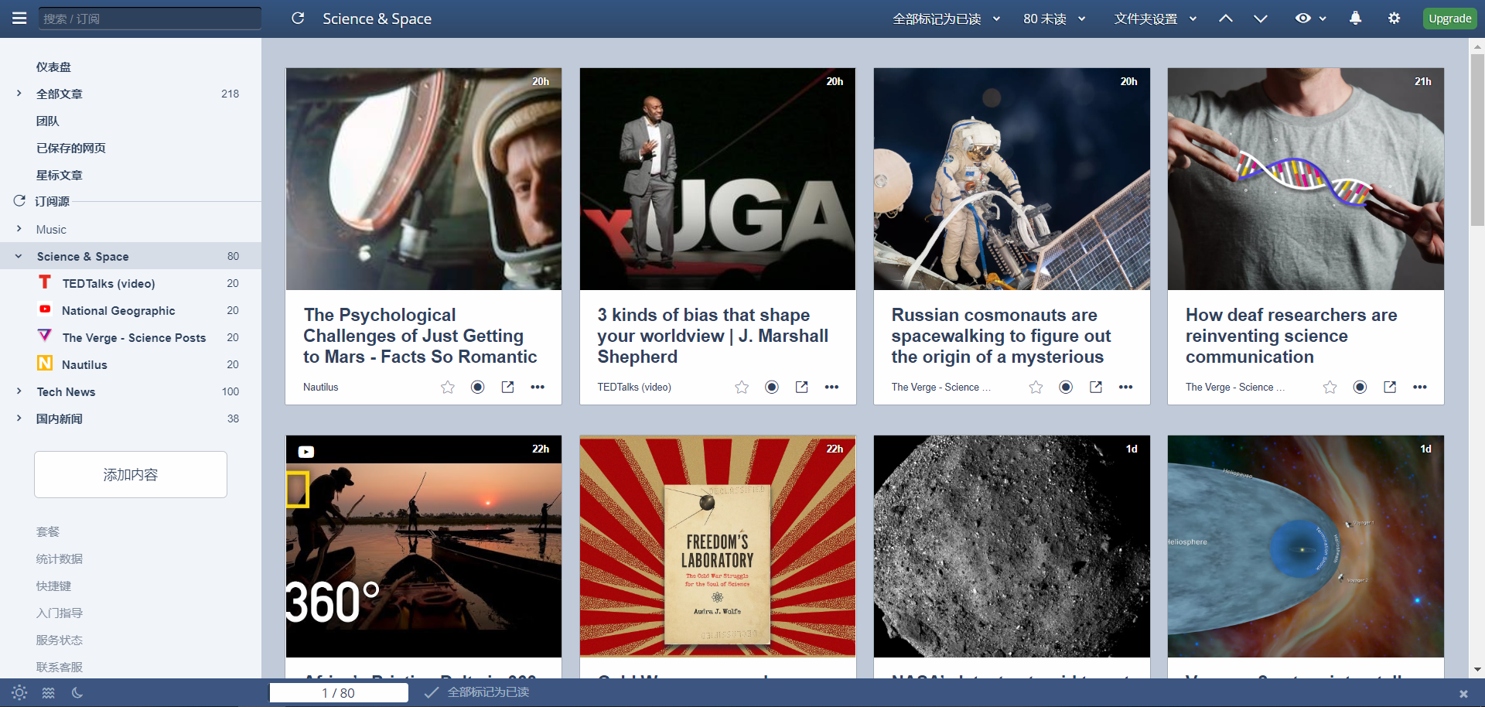Open 快捷键 shortcuts link

pos(53,586)
